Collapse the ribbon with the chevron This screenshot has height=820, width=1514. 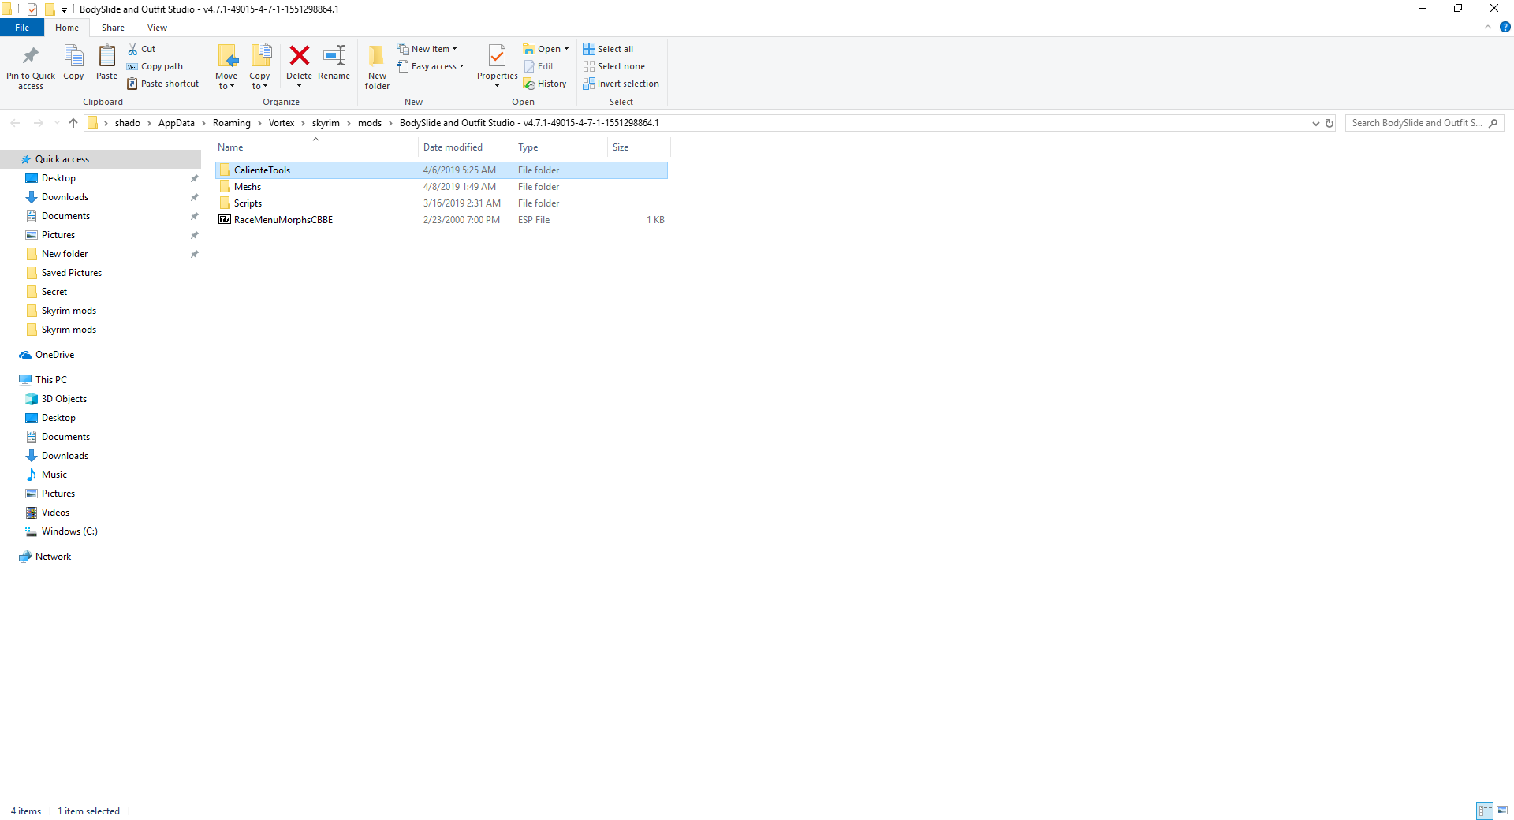(1488, 27)
